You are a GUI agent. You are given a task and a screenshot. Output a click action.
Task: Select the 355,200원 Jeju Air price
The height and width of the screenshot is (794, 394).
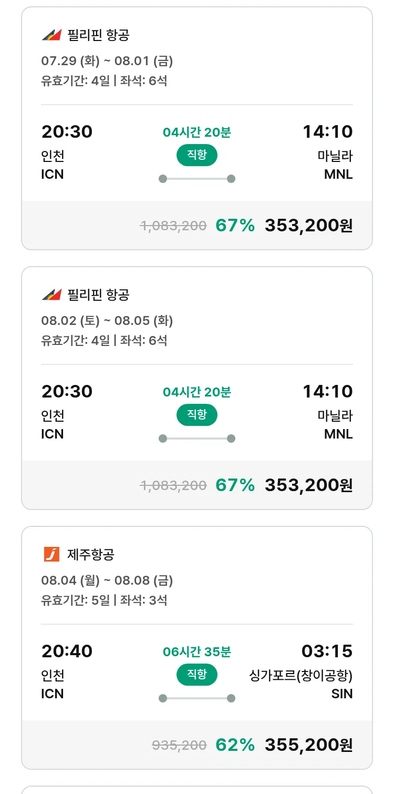point(308,745)
